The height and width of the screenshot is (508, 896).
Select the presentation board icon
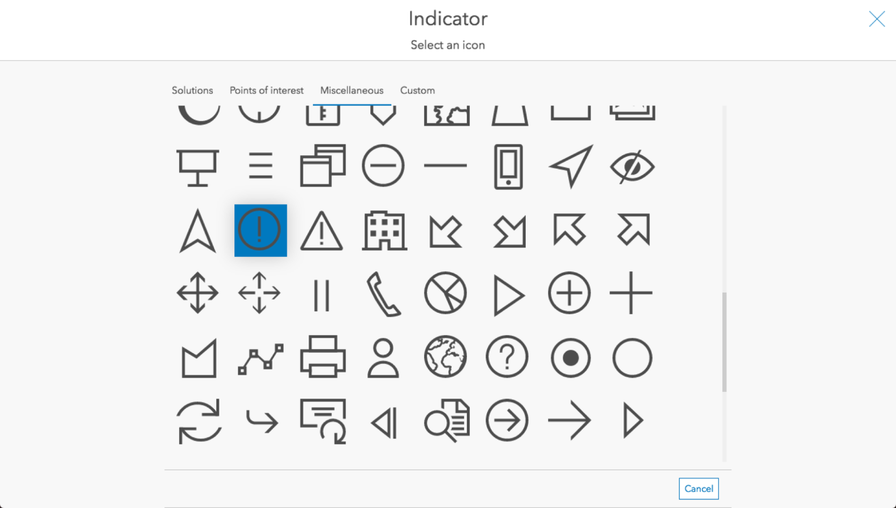pyautogui.click(x=198, y=167)
